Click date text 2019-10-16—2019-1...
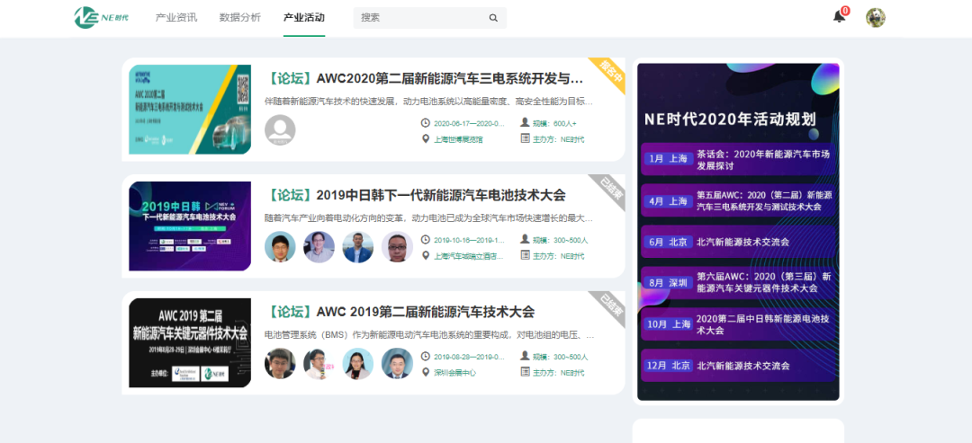The image size is (972, 443). coord(469,240)
